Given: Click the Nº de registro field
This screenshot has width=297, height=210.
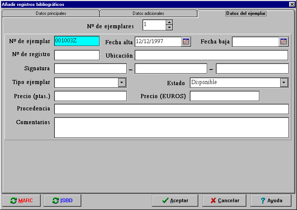Looking at the screenshot, I should point(77,55).
